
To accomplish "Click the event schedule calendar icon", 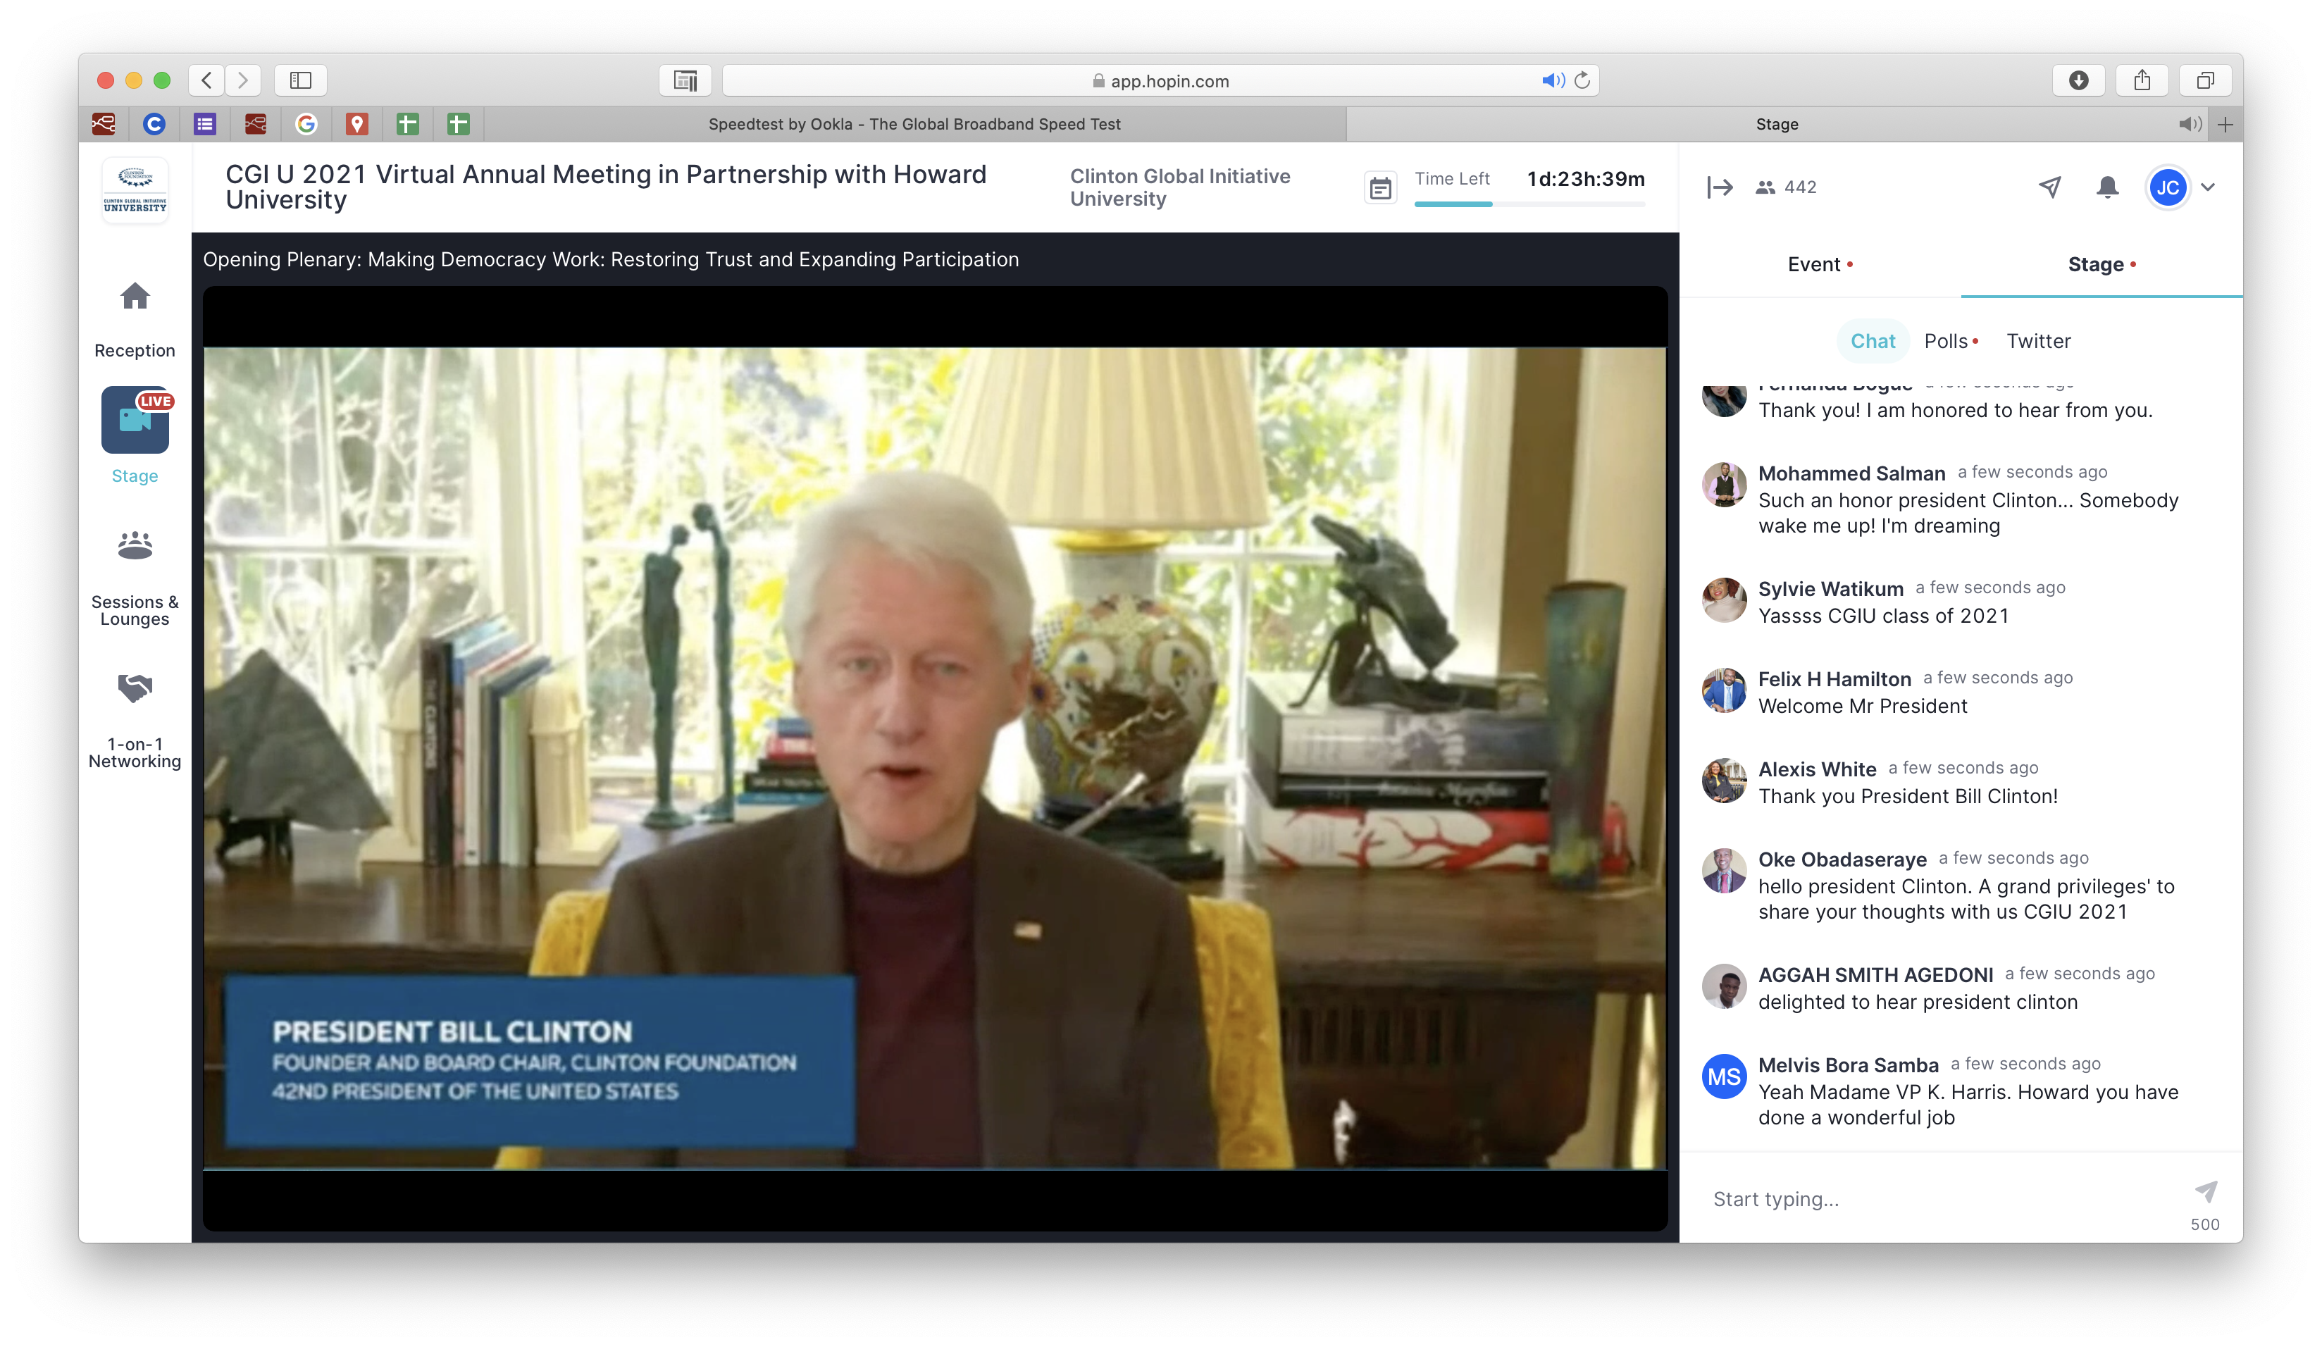I will [1379, 189].
